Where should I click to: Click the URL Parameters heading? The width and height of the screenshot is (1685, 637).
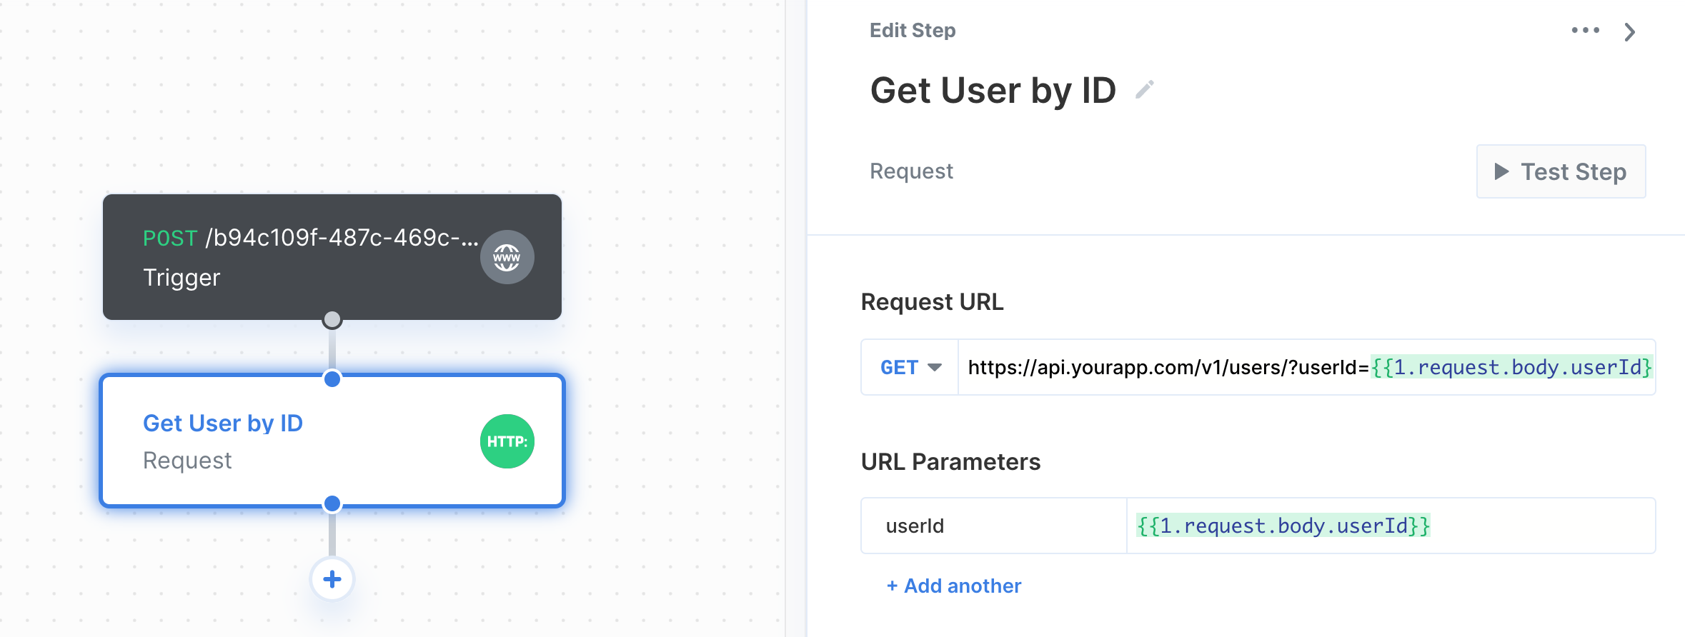click(x=950, y=462)
